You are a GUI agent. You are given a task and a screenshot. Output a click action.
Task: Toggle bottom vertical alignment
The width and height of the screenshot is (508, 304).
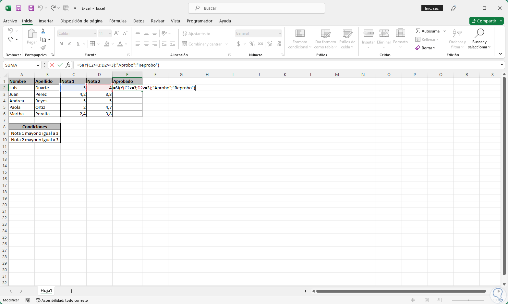coord(155,33)
